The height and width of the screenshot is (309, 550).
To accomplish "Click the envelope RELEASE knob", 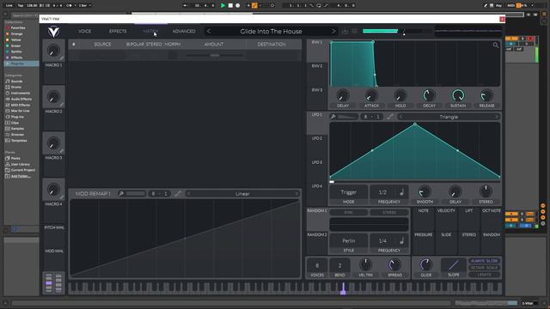I will pos(486,95).
